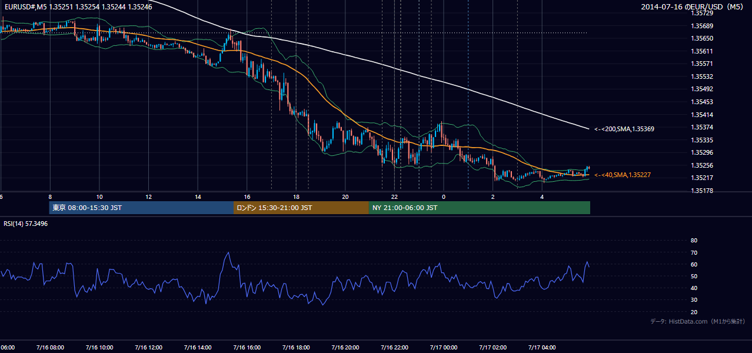The width and height of the screenshot is (752, 353).
Task: Click the RSI 80 level label
Action: coord(694,241)
